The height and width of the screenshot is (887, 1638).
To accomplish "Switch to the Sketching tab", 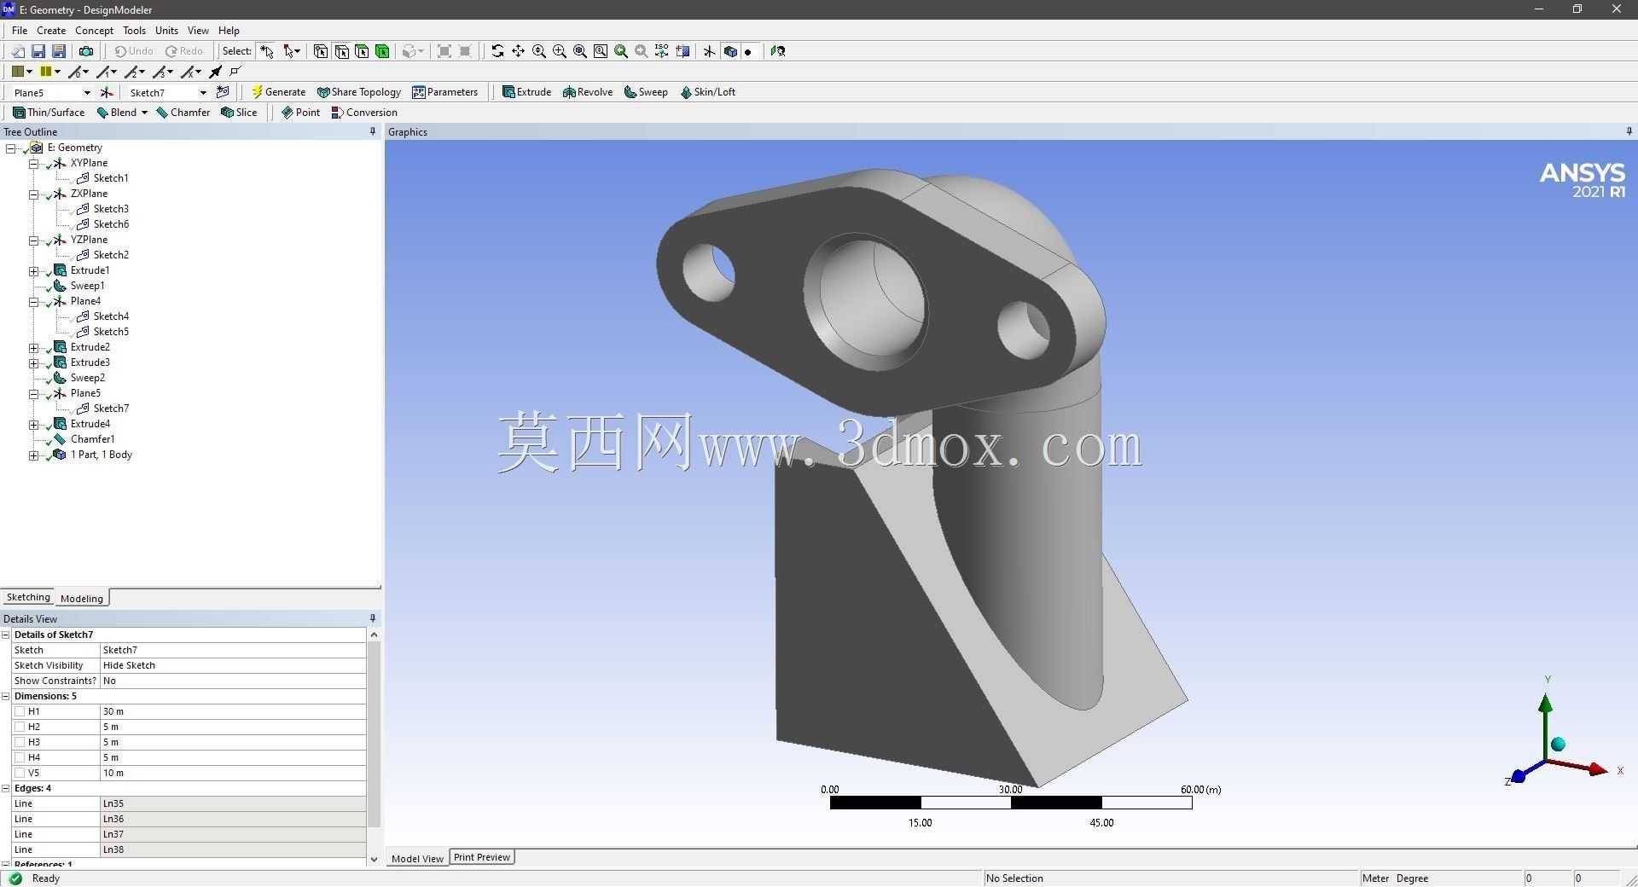I will tap(28, 597).
